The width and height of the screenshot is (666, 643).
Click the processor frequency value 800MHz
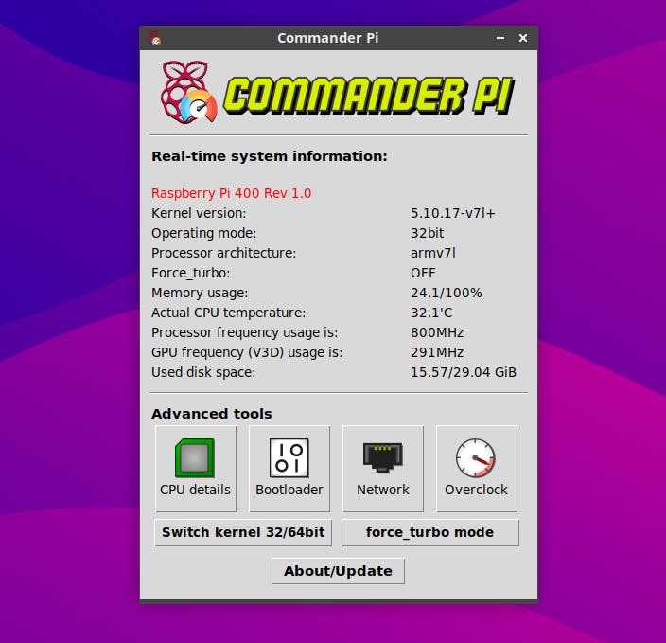(437, 332)
